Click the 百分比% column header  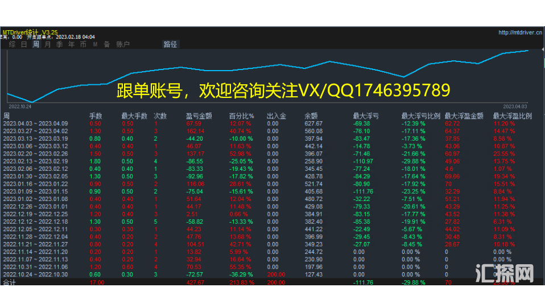coord(241,116)
